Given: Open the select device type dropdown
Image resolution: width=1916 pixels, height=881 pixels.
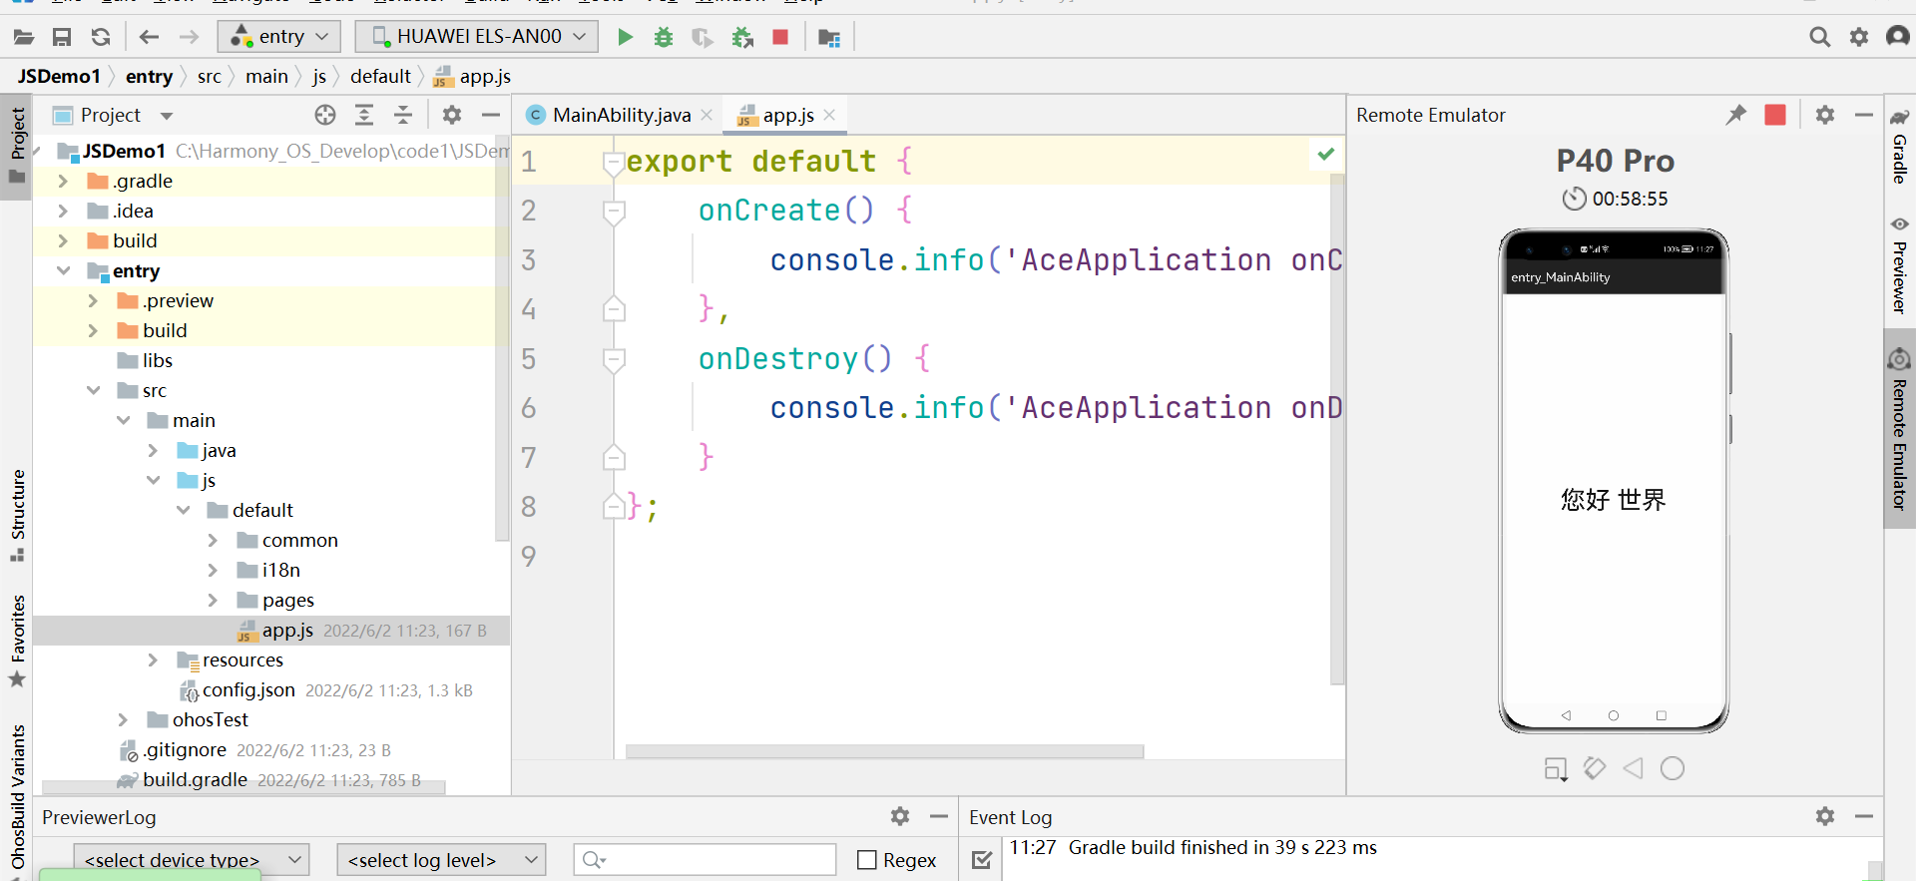Looking at the screenshot, I should 192,860.
